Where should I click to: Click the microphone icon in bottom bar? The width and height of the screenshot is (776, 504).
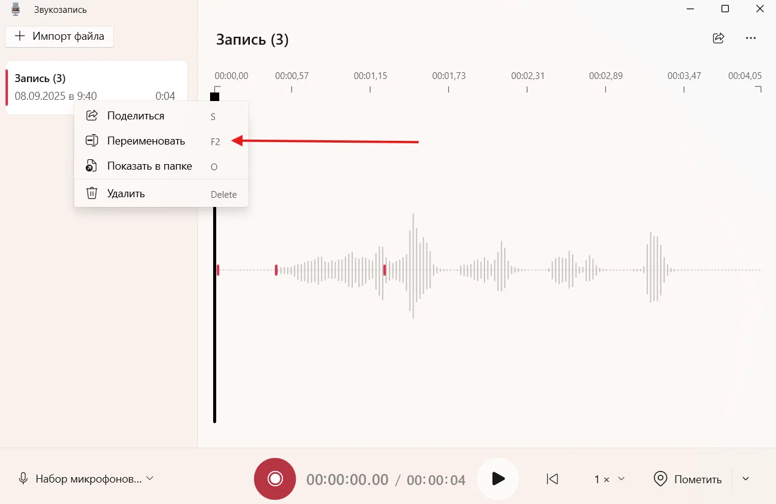click(x=23, y=479)
